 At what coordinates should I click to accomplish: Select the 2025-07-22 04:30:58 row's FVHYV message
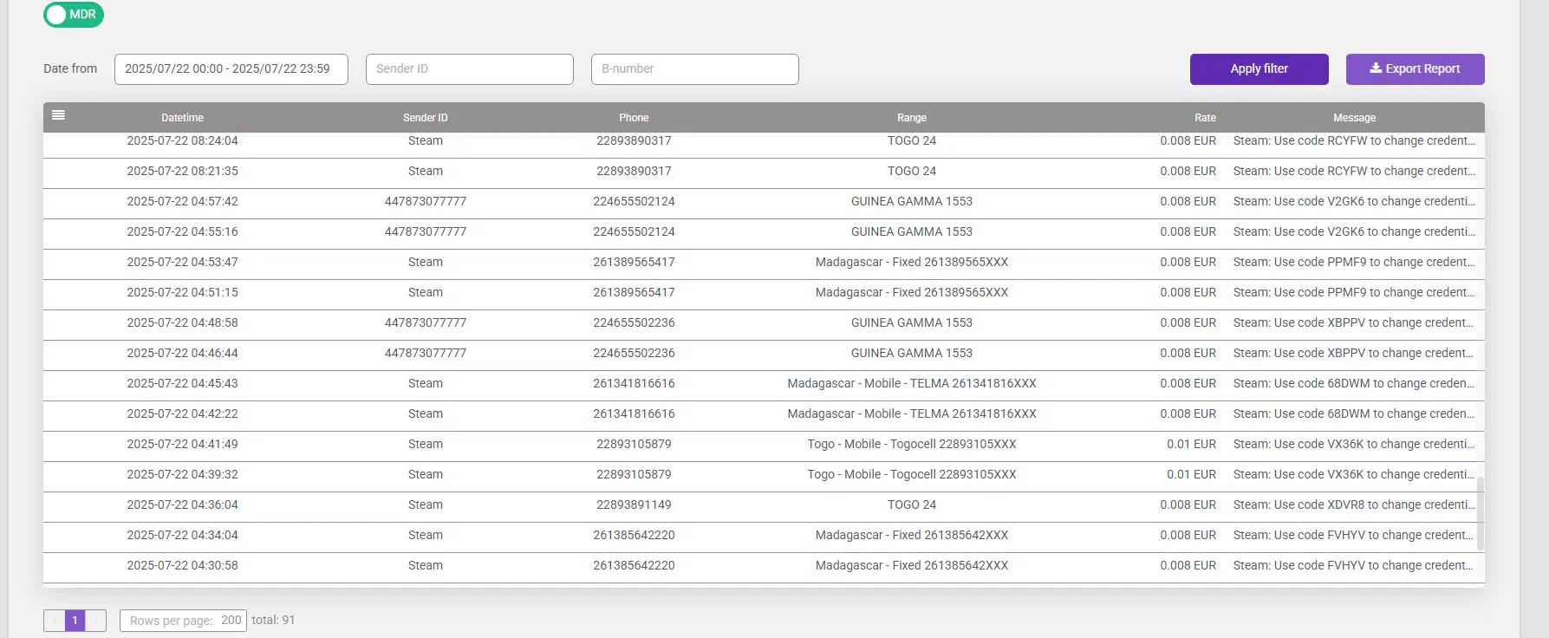1353,565
